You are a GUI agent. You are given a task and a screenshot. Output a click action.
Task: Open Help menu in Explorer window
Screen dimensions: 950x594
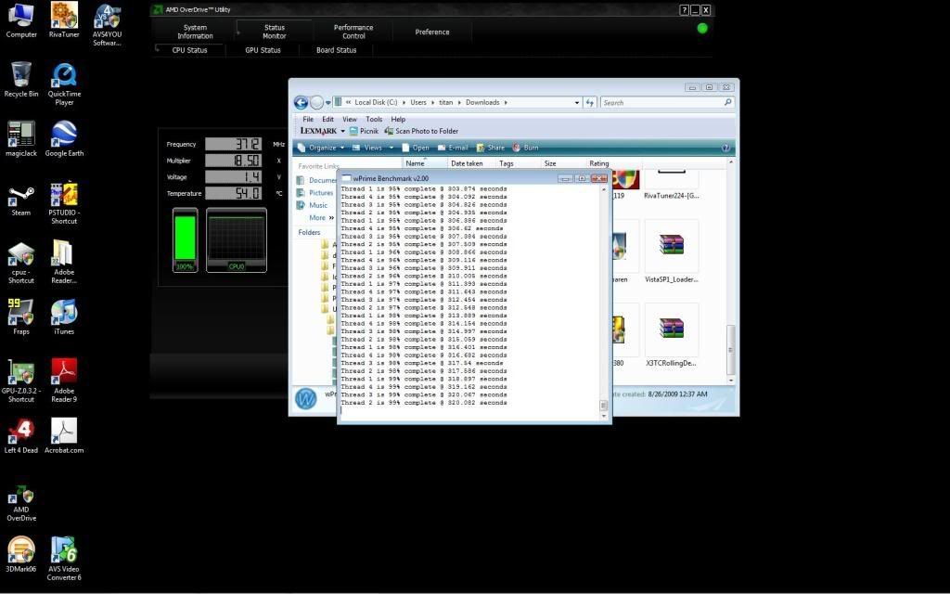(x=398, y=120)
